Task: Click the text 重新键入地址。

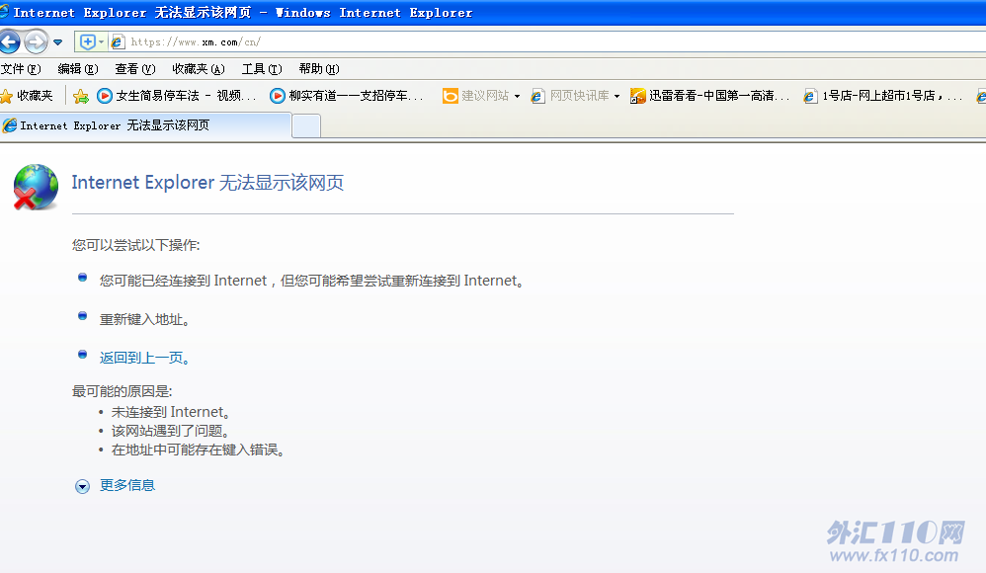Action: [144, 319]
